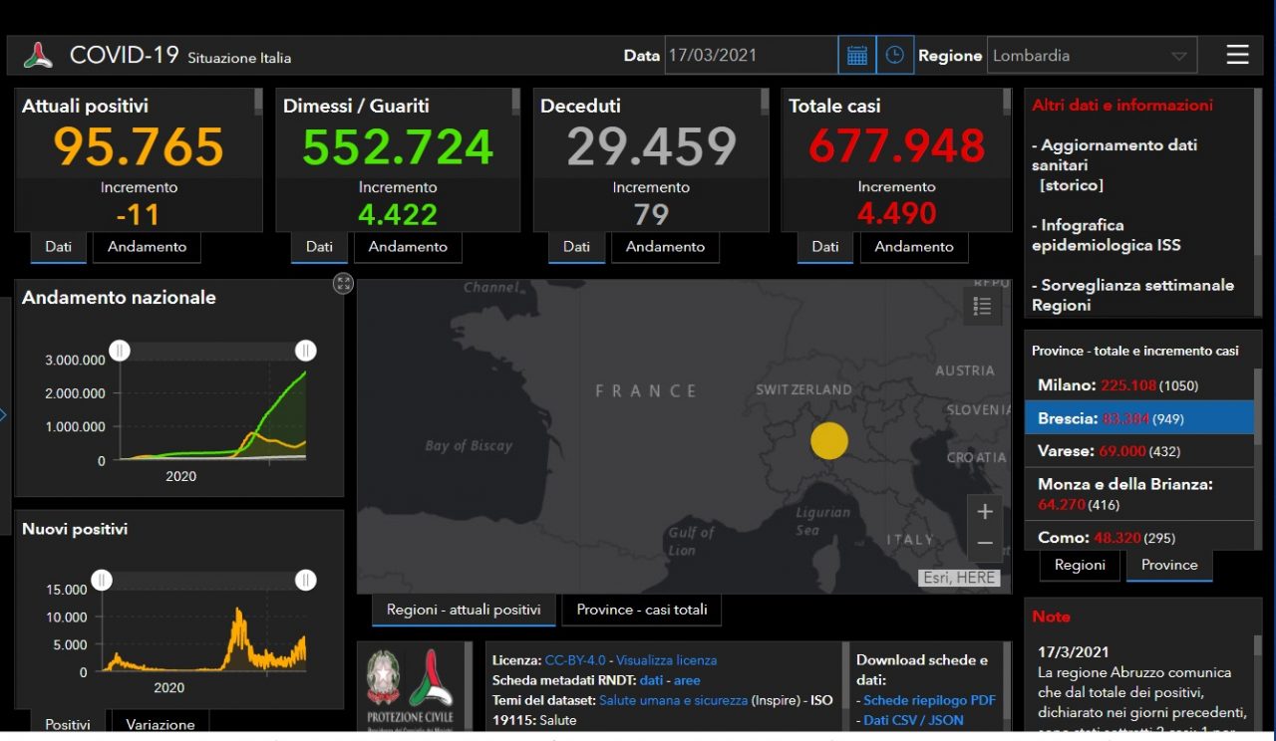Download the Schede riepilogo PDF

tap(929, 700)
